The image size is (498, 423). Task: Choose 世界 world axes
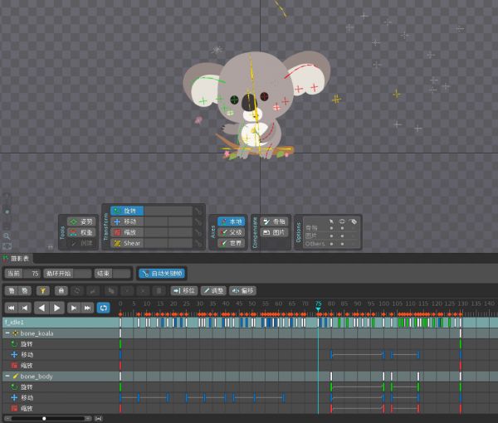(231, 243)
